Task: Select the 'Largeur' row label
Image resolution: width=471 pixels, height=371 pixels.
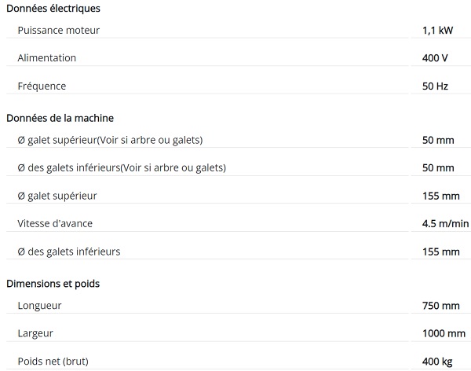Action: point(35,333)
